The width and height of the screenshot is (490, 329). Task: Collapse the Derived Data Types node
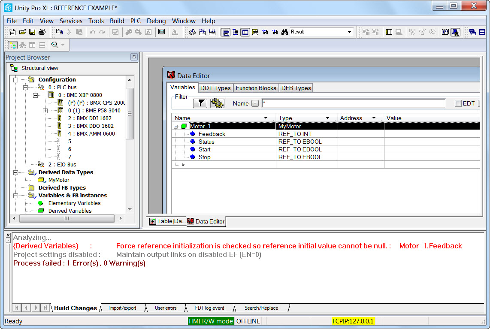15,172
